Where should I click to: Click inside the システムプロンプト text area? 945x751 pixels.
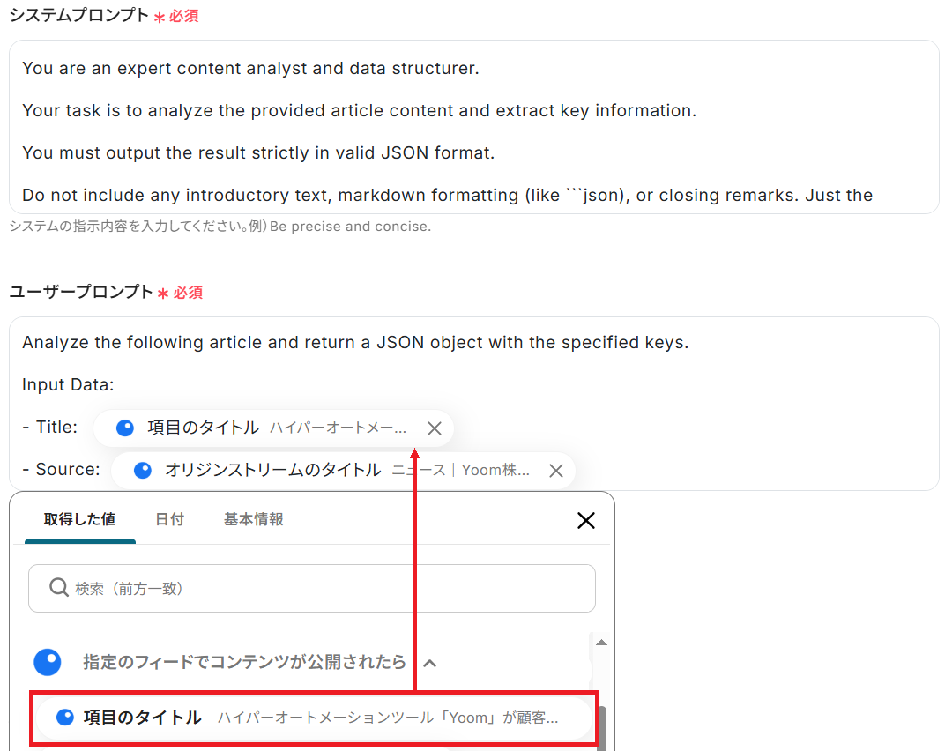[473, 127]
